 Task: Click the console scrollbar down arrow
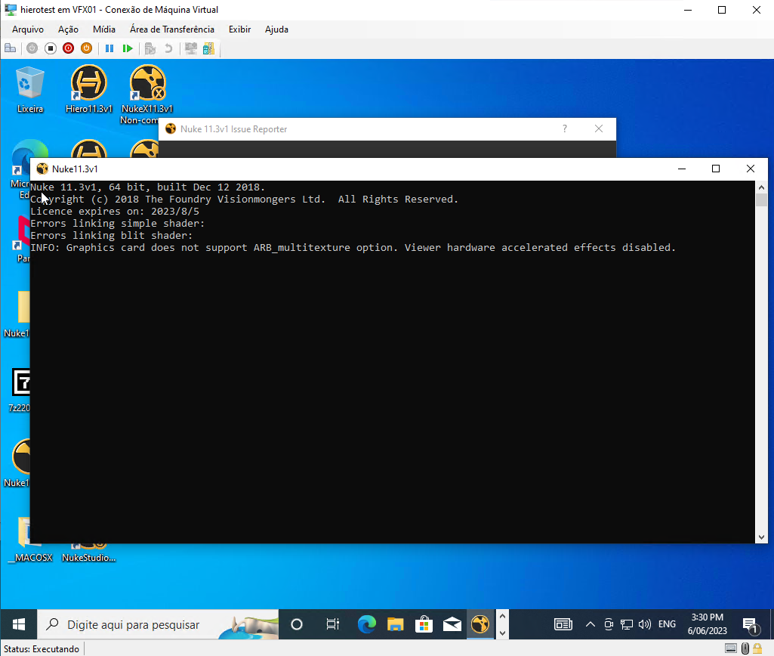tap(761, 537)
